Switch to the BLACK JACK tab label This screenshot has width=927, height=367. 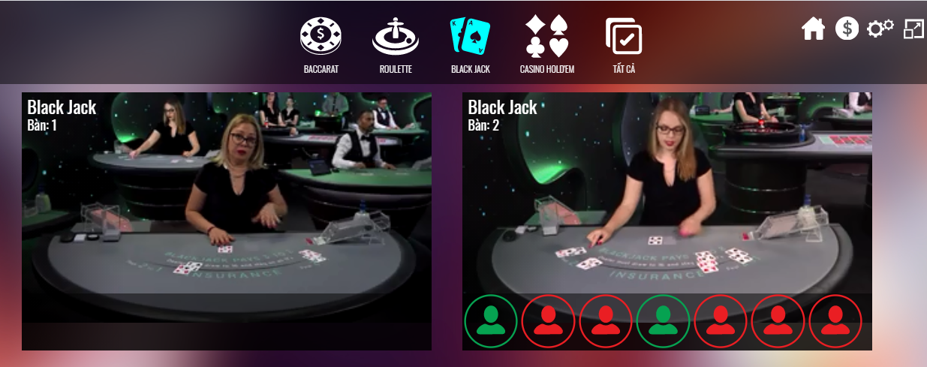(x=471, y=69)
